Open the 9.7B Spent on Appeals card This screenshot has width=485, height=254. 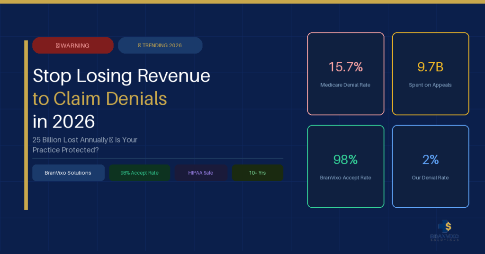coord(431,74)
